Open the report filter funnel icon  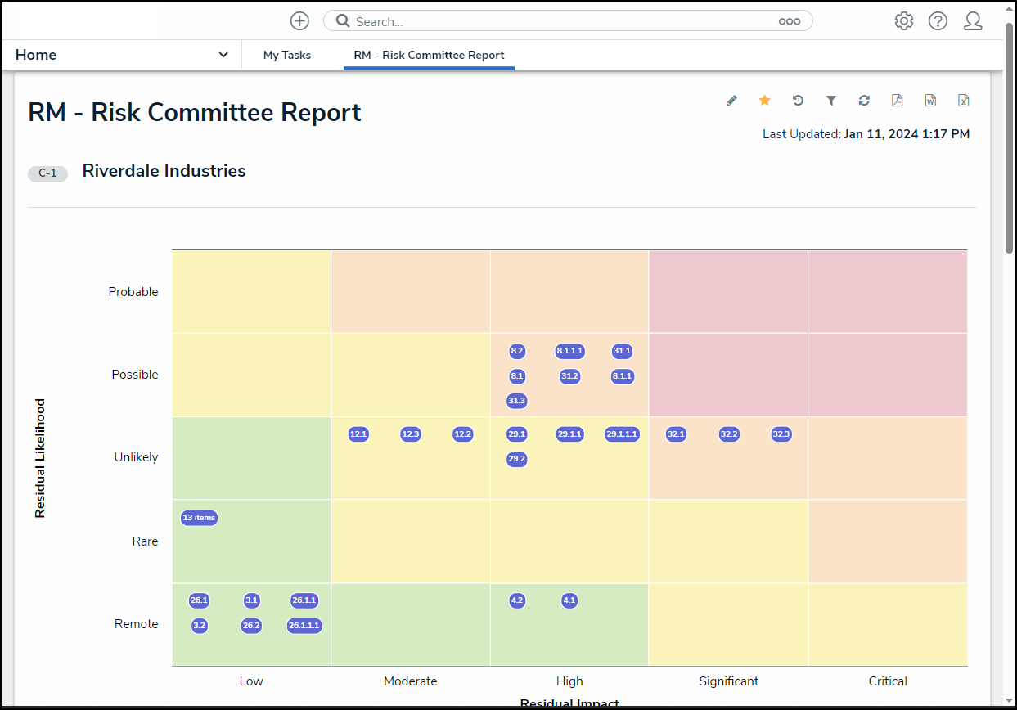(x=831, y=101)
